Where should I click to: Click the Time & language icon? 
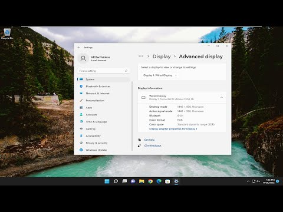point(81,121)
